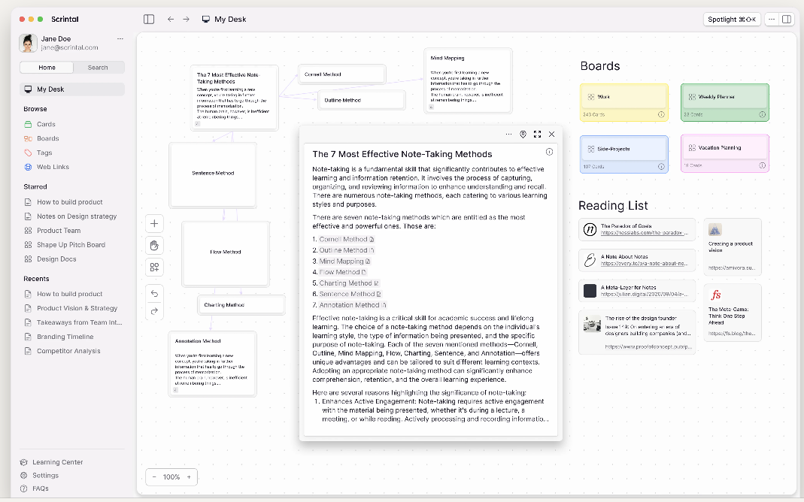Toggle the right side panel icon

click(x=786, y=19)
